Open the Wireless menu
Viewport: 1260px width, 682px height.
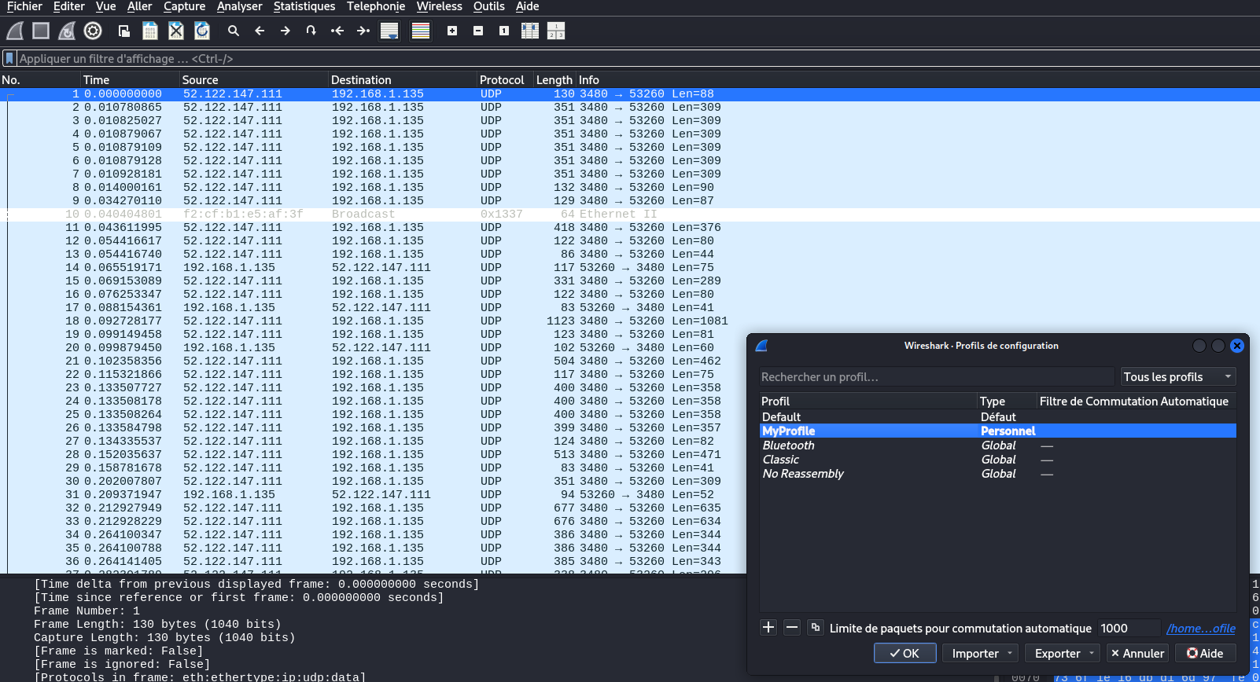pyautogui.click(x=440, y=6)
